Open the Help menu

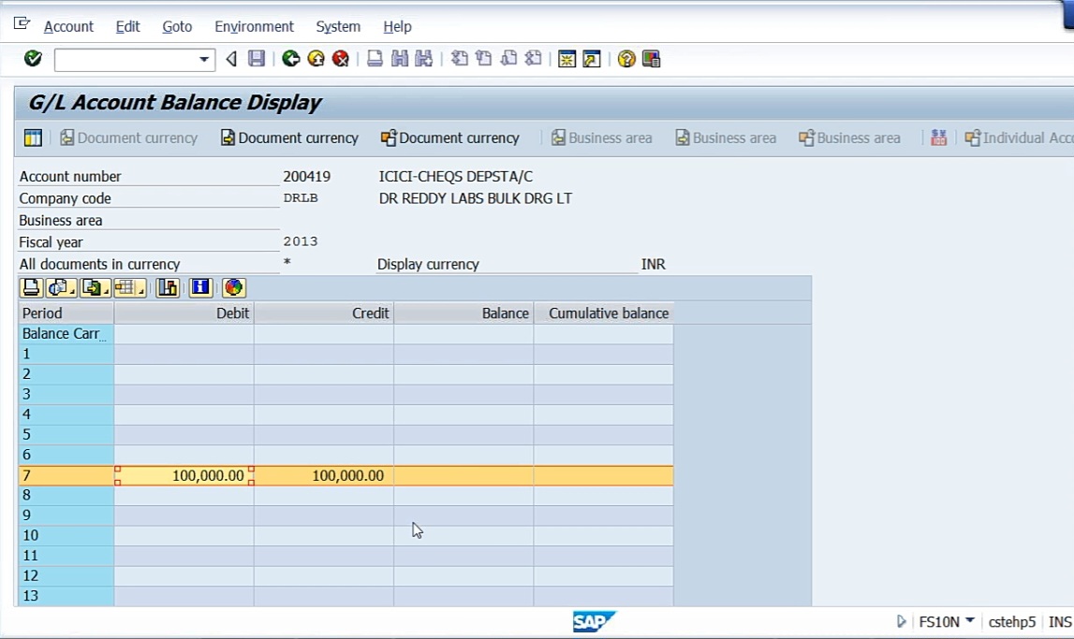tap(397, 27)
